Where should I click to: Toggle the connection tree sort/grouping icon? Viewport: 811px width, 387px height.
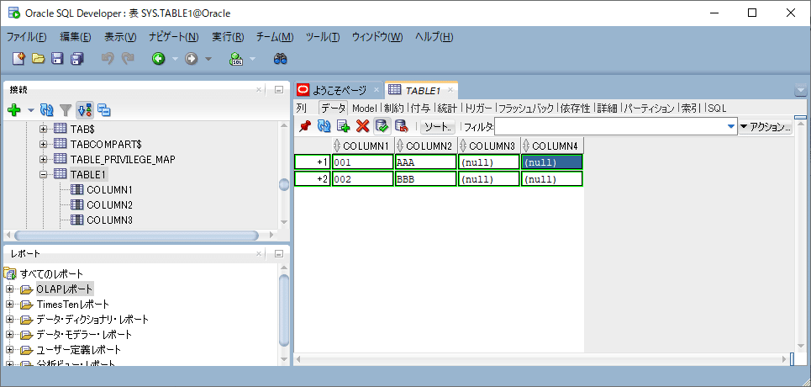(84, 110)
